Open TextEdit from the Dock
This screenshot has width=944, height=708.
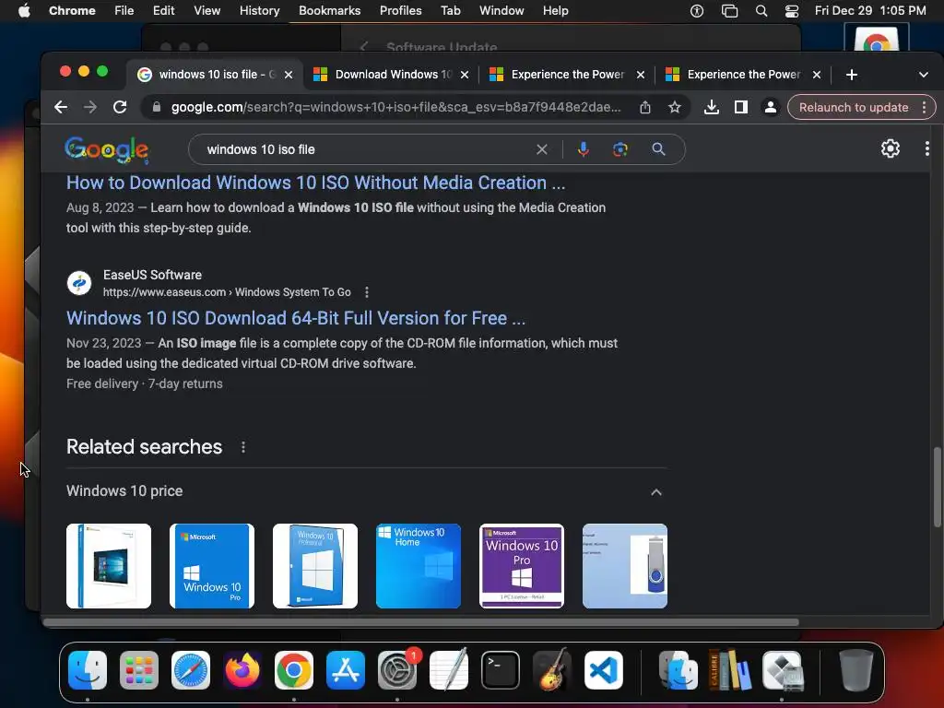(x=449, y=670)
